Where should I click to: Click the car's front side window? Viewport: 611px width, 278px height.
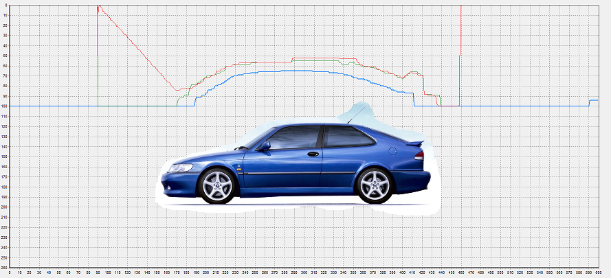[293, 137]
